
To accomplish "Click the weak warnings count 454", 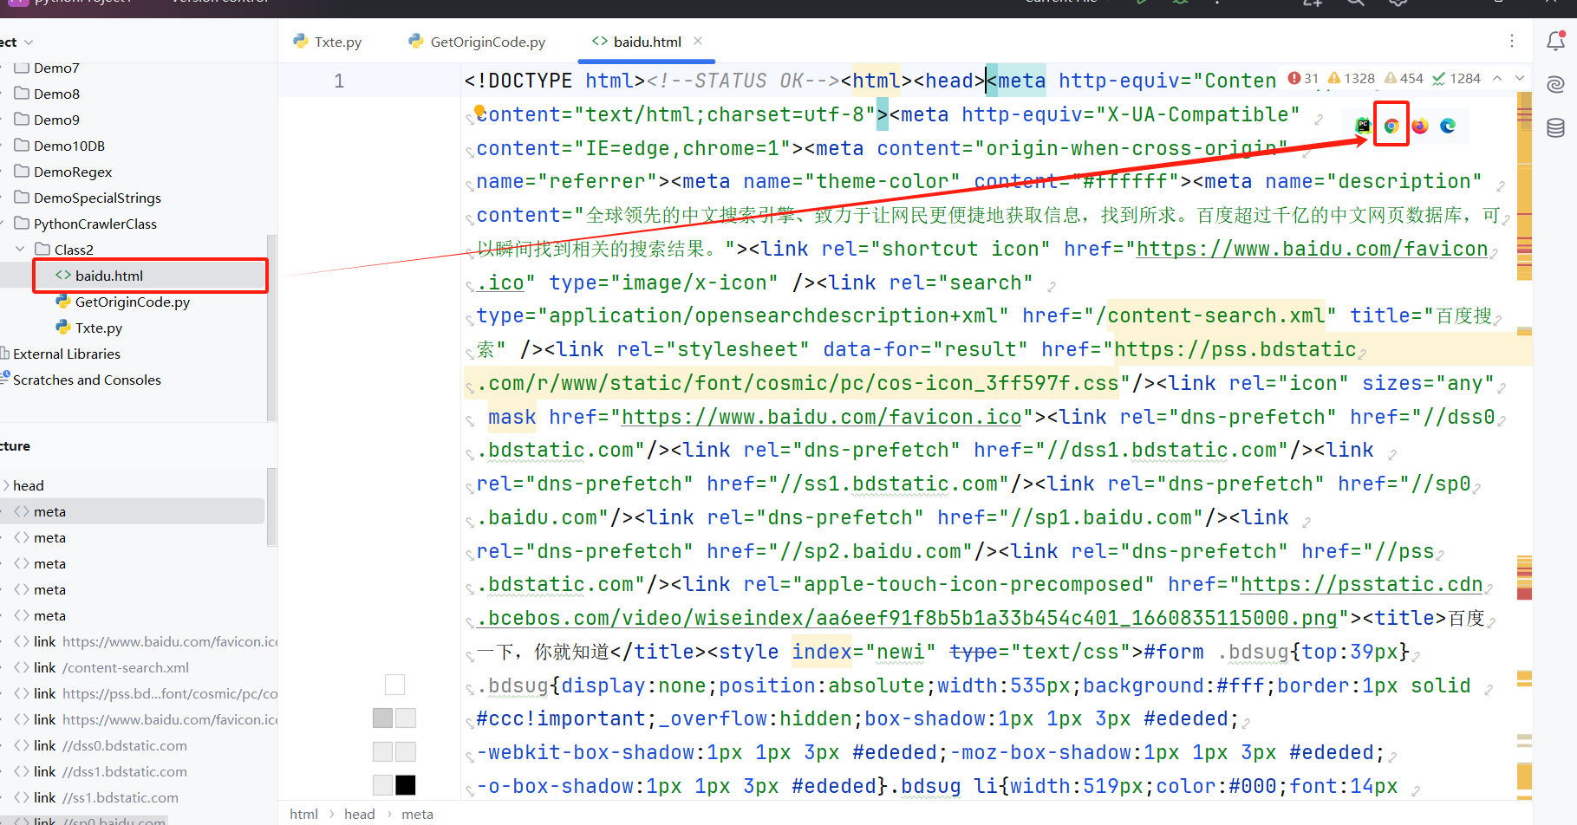I will 1404,79.
